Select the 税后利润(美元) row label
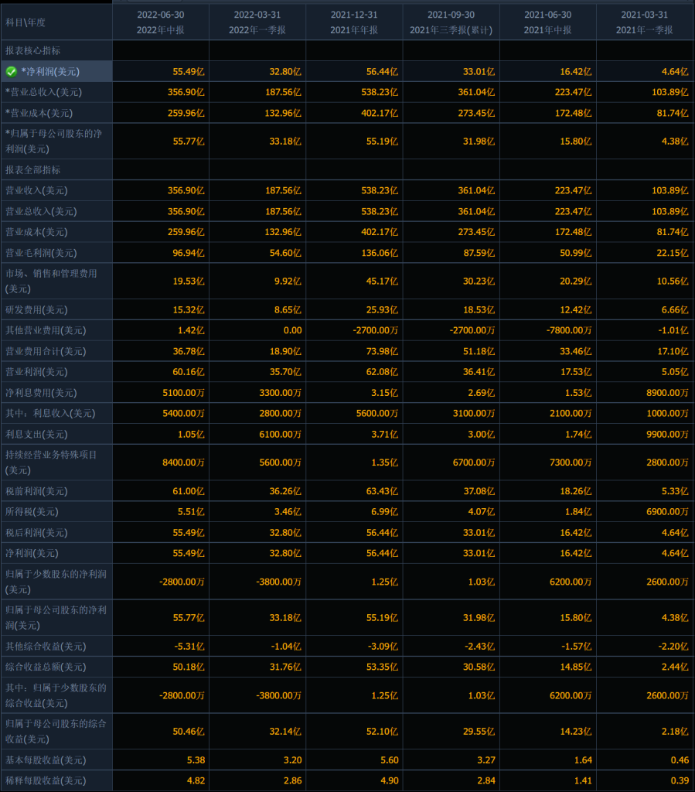The image size is (695, 792). 36,532
